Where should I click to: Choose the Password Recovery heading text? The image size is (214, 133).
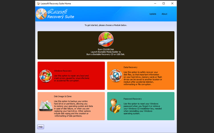coord(132,99)
